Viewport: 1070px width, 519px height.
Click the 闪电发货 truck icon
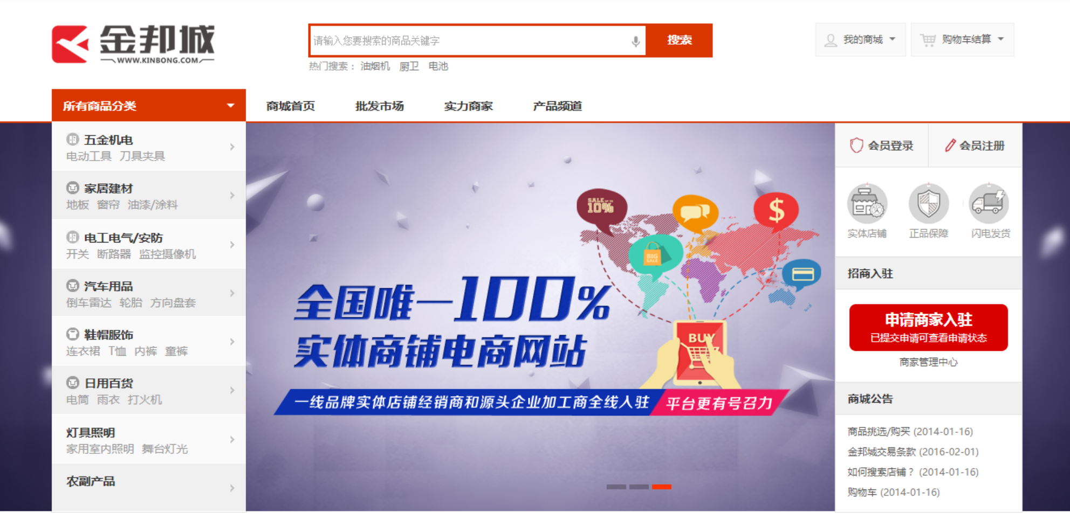tap(989, 204)
